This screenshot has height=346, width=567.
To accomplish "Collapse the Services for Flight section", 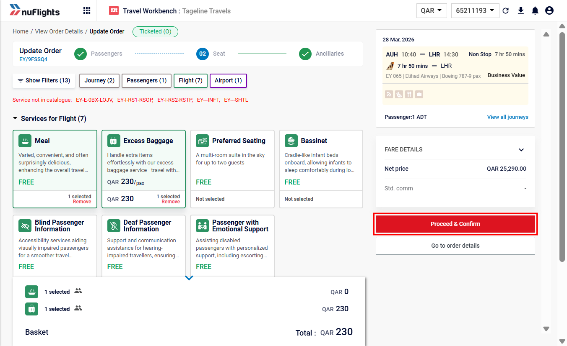I will click(x=16, y=119).
